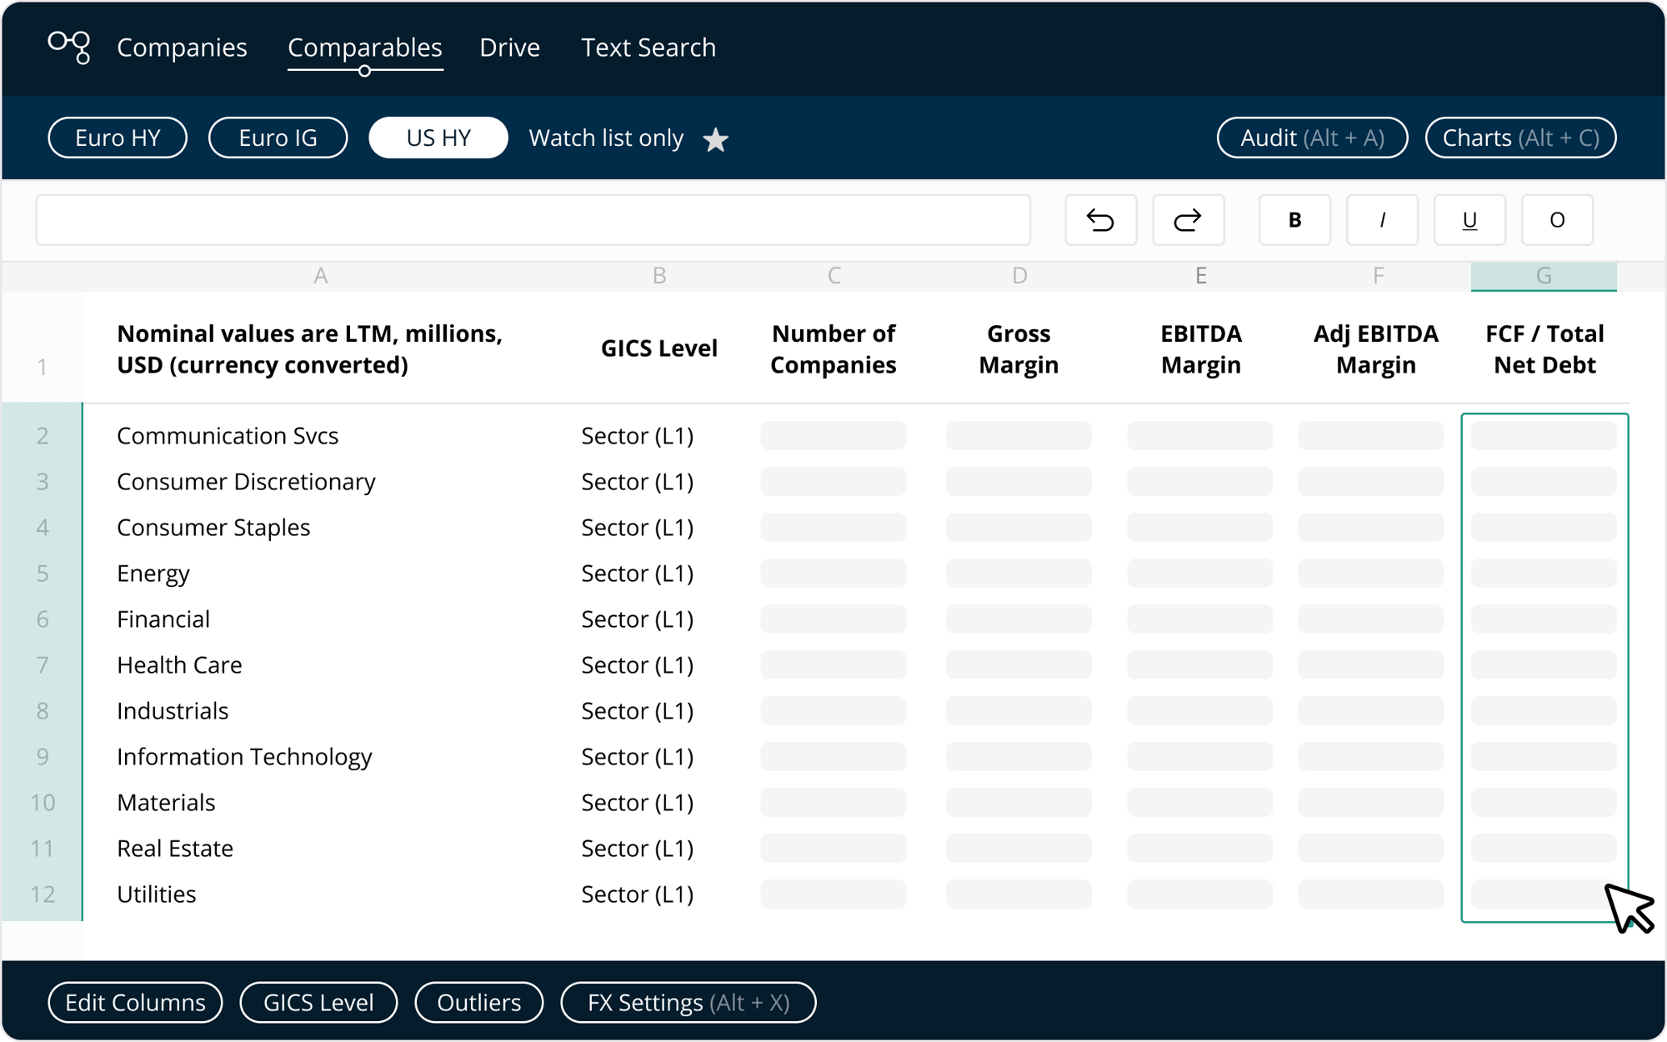Screen dimensions: 1667x1042
Task: Select row 7 header
Action: click(43, 664)
